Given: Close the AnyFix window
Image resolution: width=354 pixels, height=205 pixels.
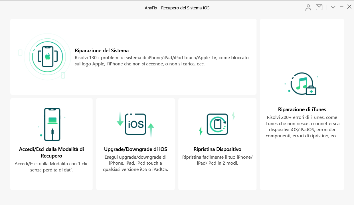Looking at the screenshot, I should 349,7.
